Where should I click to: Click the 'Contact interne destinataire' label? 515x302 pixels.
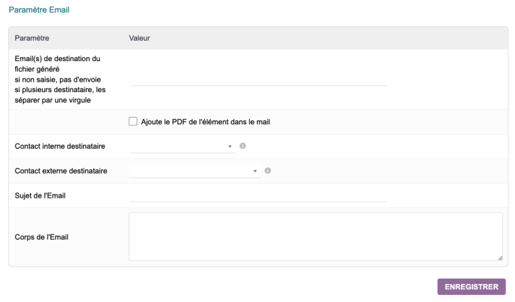pos(60,146)
